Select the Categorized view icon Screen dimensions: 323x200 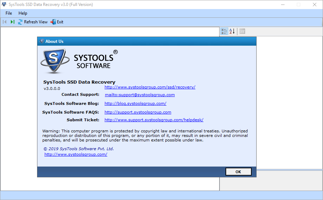224,31
